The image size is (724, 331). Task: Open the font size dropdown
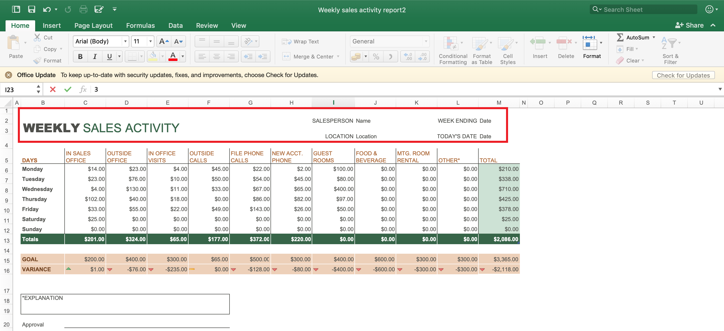click(151, 41)
